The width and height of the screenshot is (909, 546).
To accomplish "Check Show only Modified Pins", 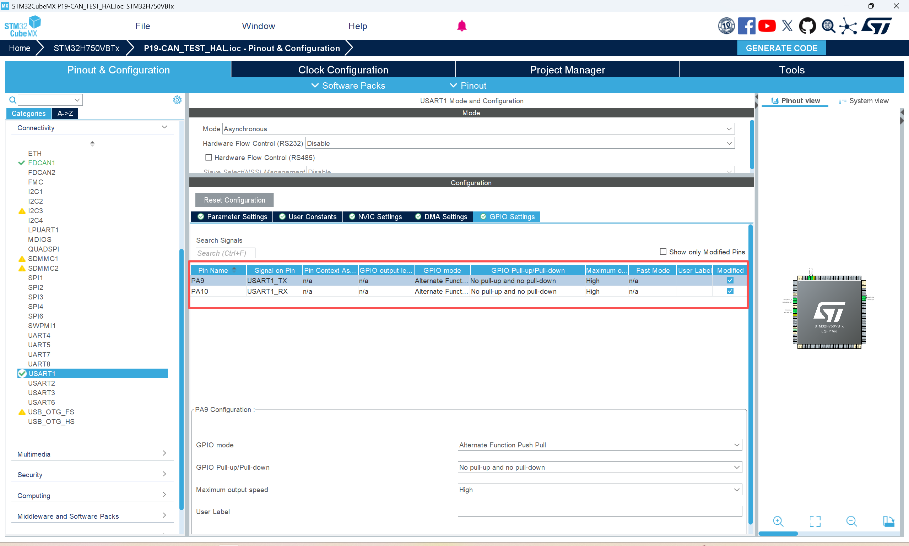I will pyautogui.click(x=663, y=252).
